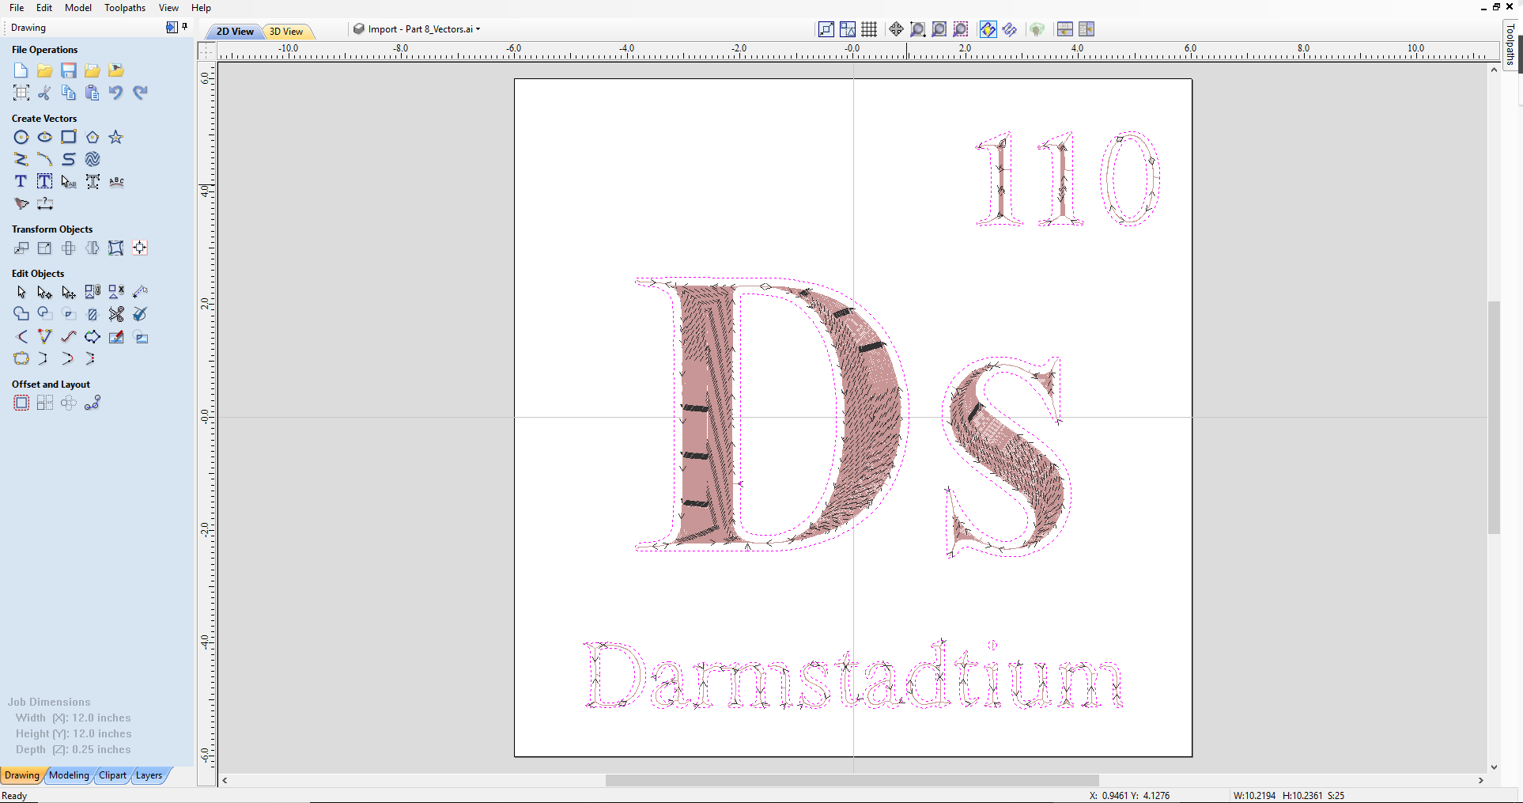The width and height of the screenshot is (1523, 803).
Task: Redo the last action
Action: [x=140, y=93]
